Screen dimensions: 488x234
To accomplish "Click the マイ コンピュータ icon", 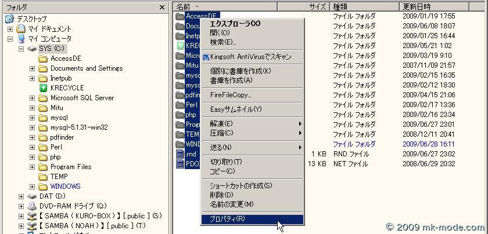I will [x=21, y=39].
